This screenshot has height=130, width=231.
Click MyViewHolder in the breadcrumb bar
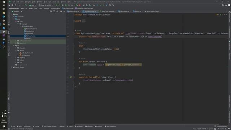point(67,8)
